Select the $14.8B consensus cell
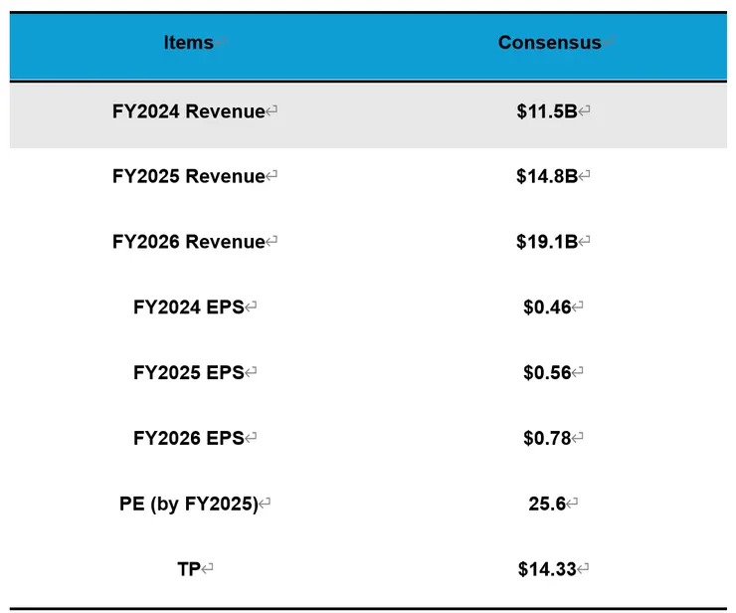This screenshot has width=736, height=613. click(547, 176)
